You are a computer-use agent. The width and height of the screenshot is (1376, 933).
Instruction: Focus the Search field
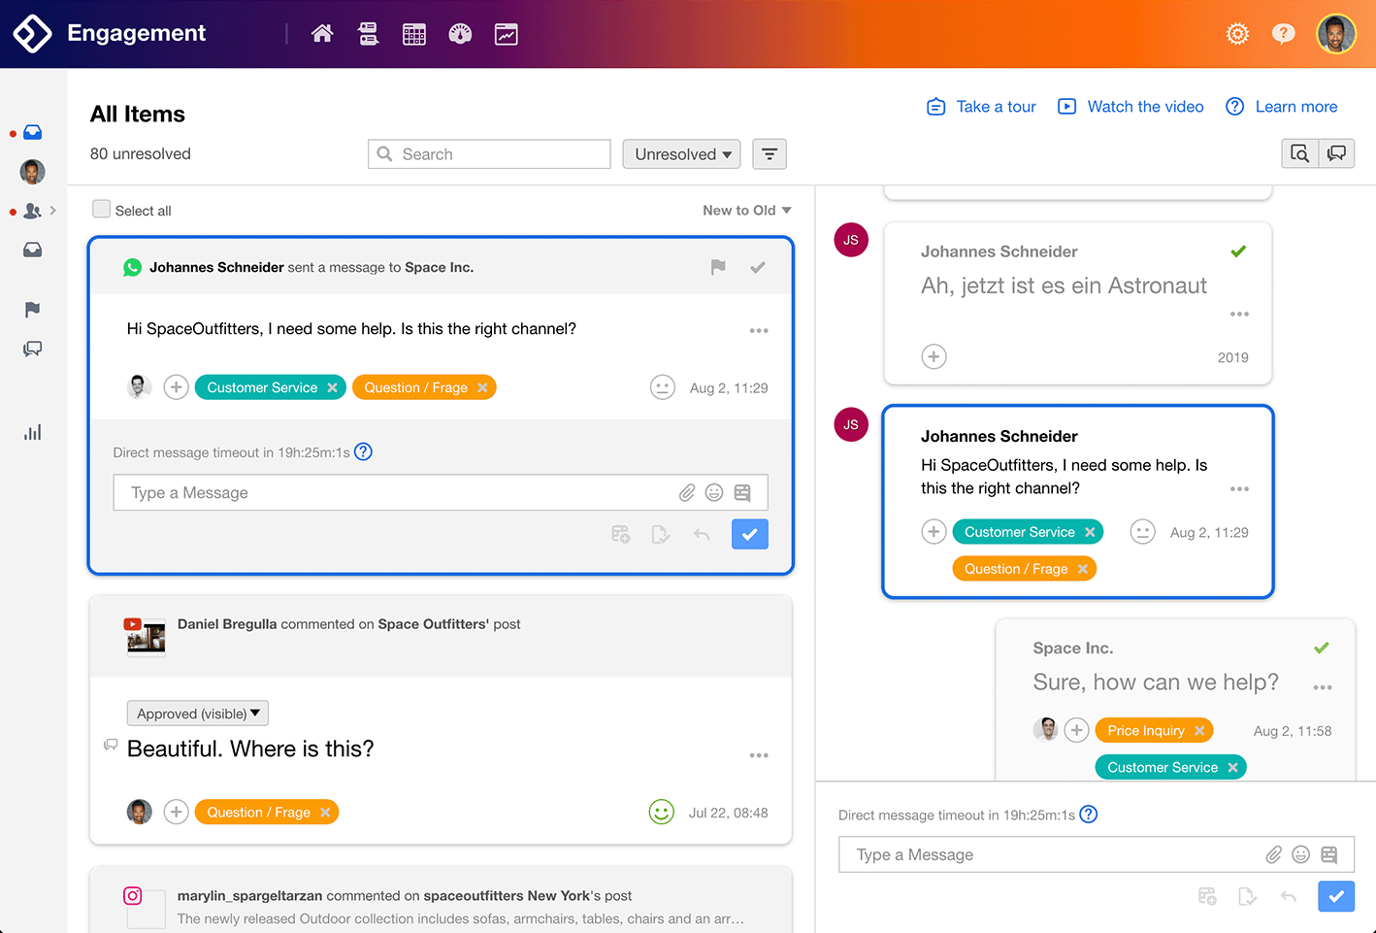coord(489,154)
